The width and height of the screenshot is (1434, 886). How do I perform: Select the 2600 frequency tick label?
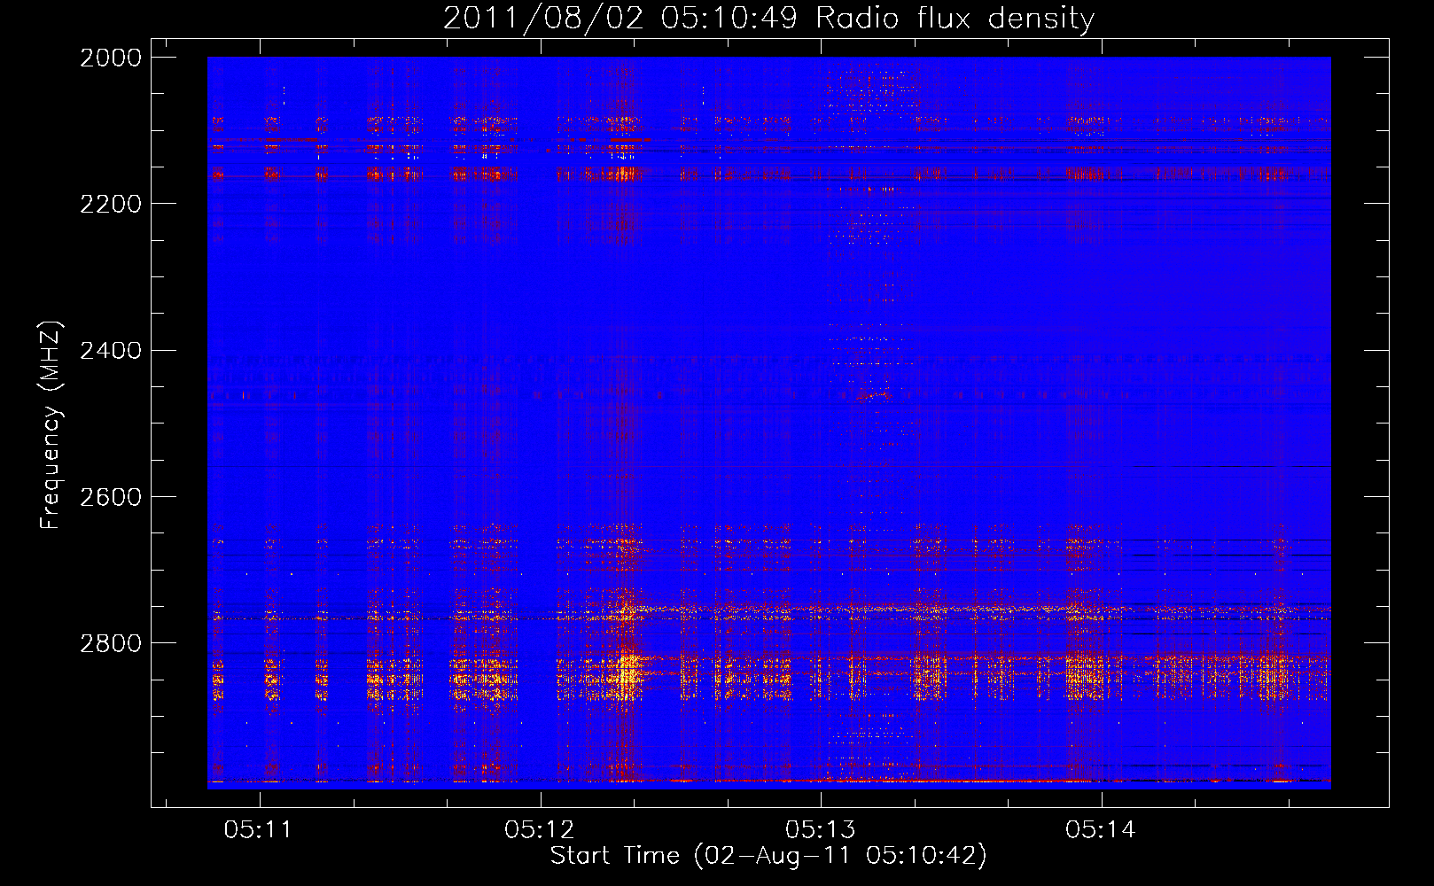point(111,497)
